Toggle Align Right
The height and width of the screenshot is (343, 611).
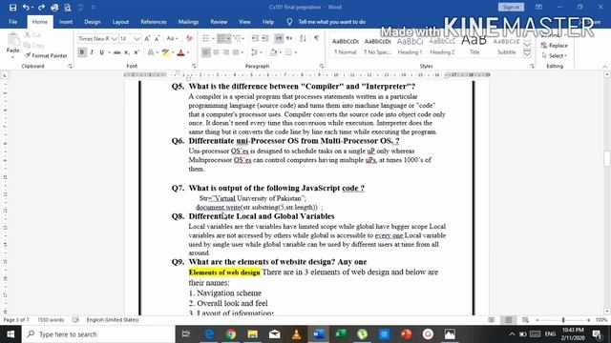pyautogui.click(x=225, y=52)
